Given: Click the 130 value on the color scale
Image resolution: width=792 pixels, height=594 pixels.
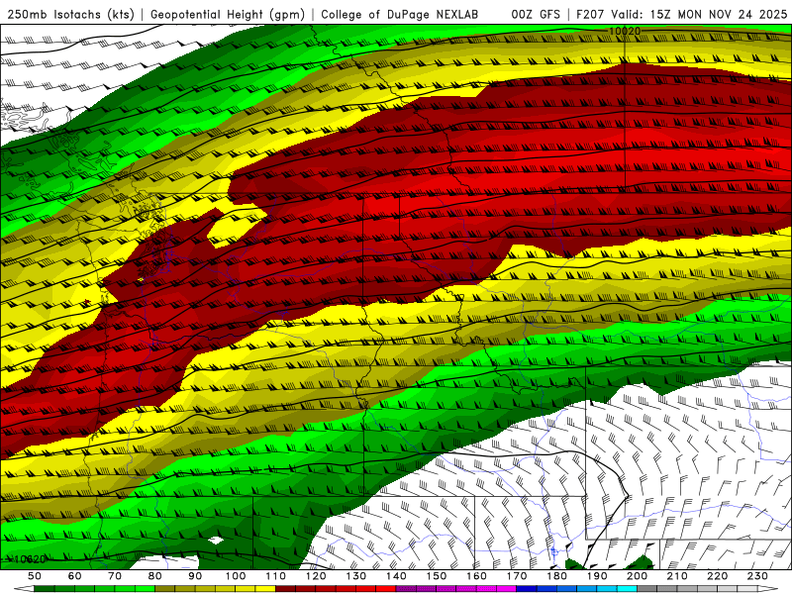Looking at the screenshot, I should coord(356,576).
